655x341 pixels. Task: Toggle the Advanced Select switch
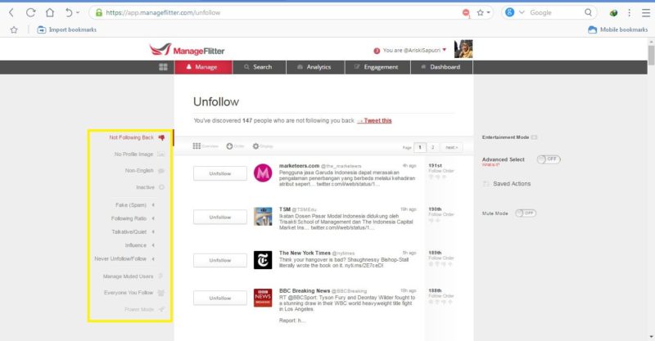[x=549, y=159]
